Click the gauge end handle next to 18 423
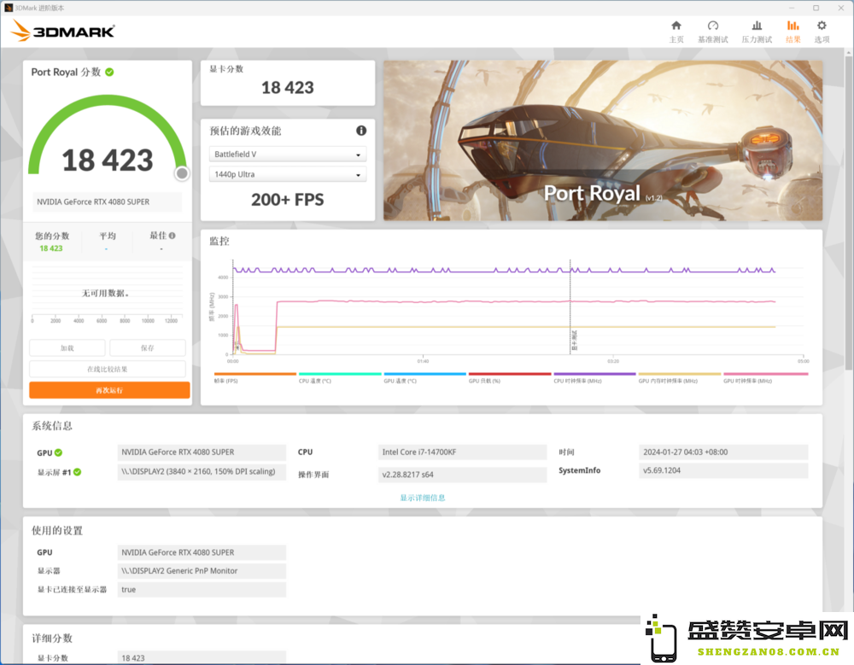The width and height of the screenshot is (854, 665). coord(182,173)
